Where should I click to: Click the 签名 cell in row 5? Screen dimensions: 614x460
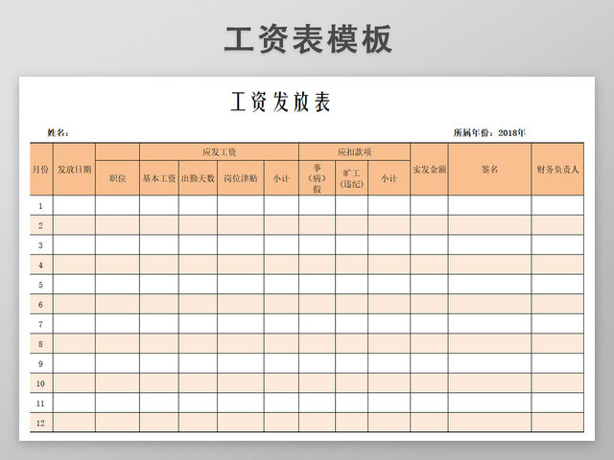coord(490,285)
